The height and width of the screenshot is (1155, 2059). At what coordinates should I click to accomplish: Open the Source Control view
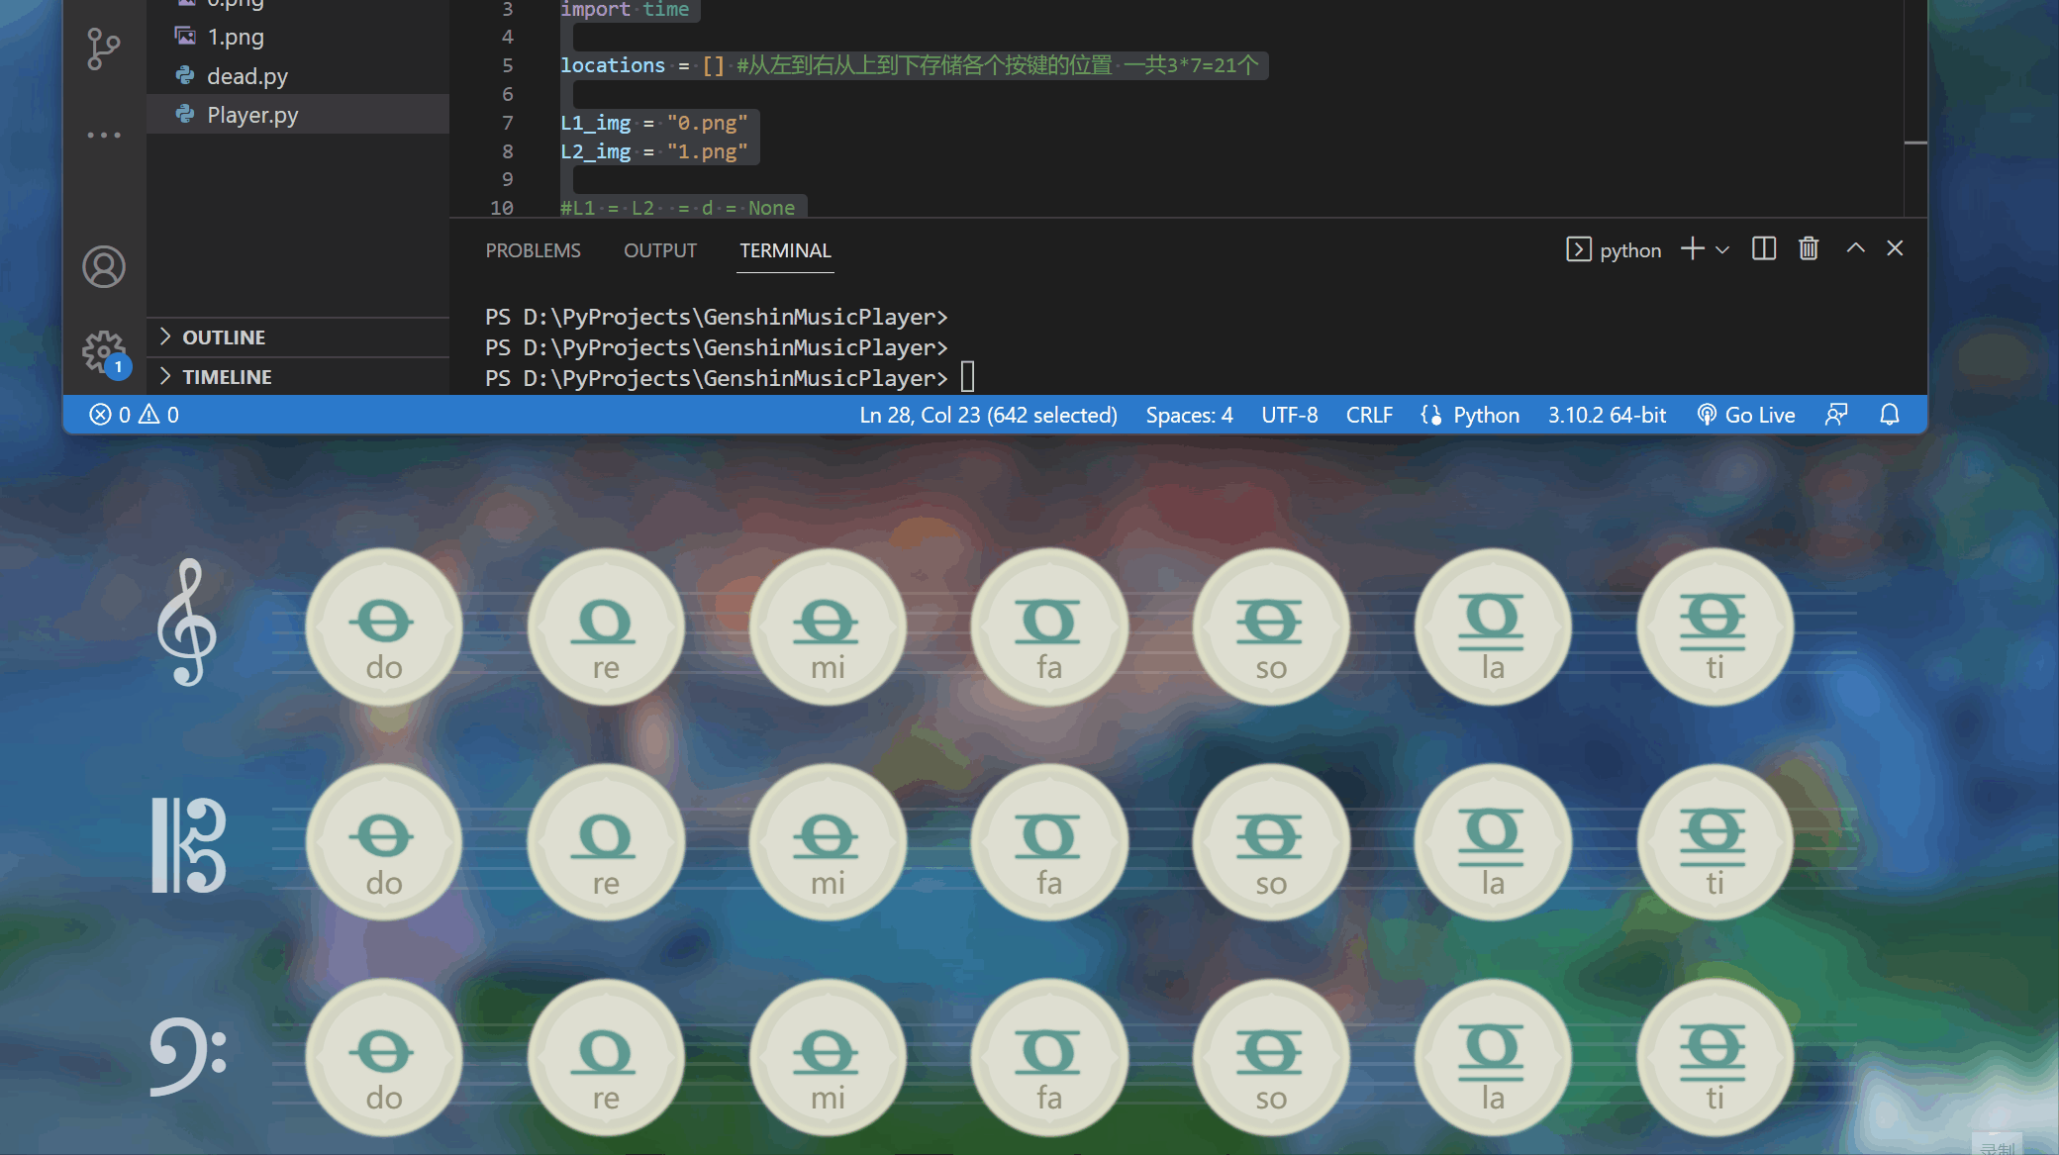pos(103,48)
